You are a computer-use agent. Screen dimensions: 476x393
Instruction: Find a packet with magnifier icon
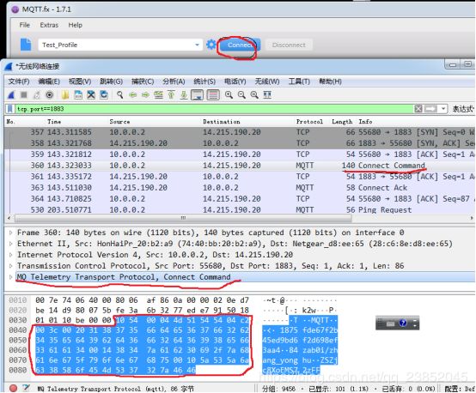(120, 95)
